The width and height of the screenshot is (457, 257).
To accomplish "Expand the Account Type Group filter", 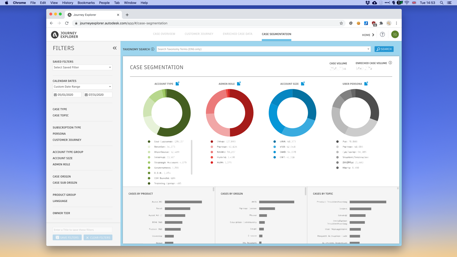I will 68,152.
